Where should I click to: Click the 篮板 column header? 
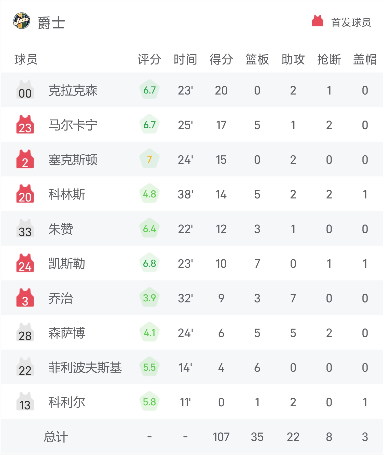tap(257, 59)
